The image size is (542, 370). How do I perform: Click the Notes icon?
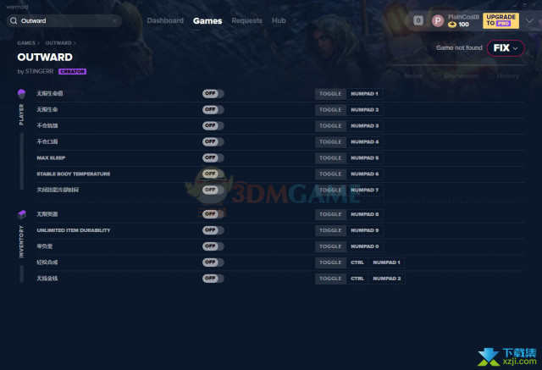(396, 75)
